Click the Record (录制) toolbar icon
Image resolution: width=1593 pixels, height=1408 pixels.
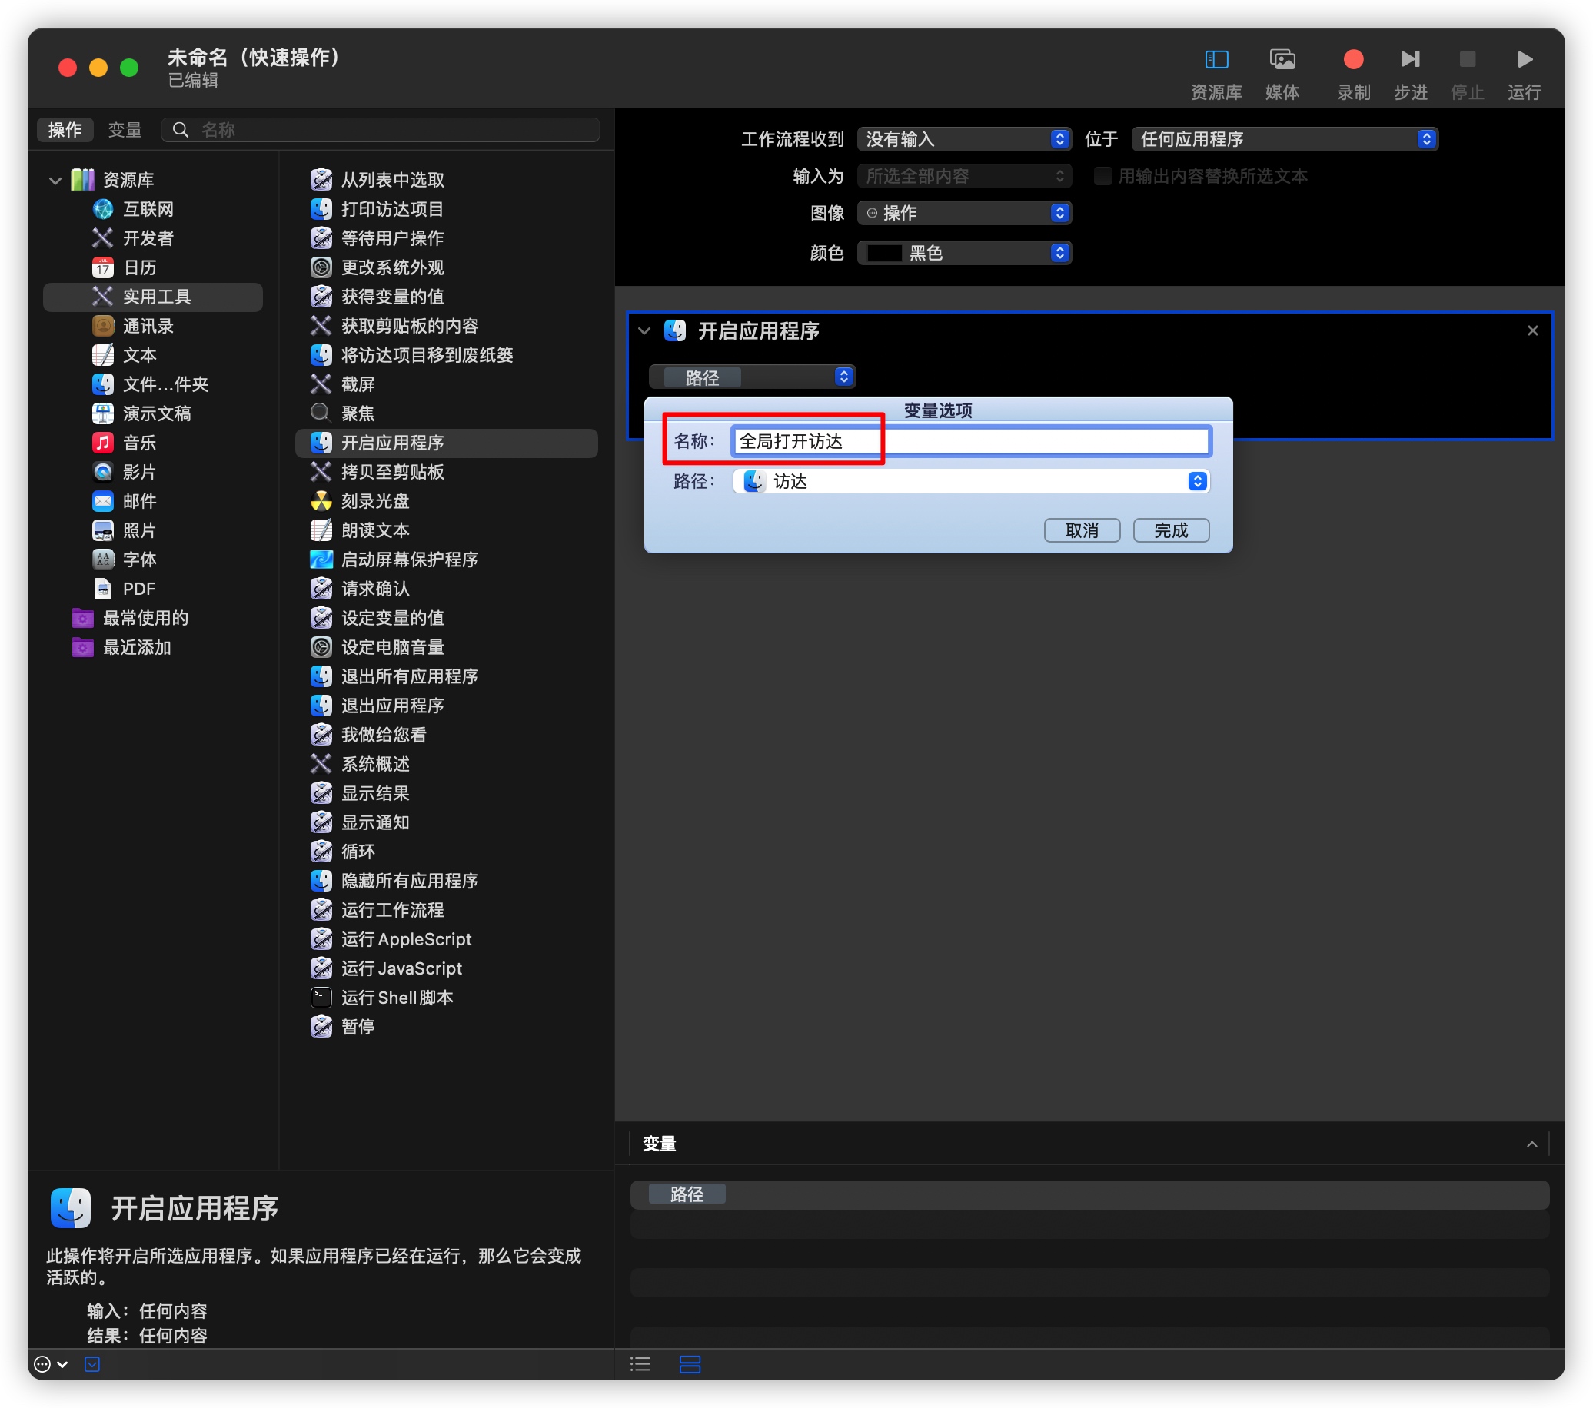click(1353, 60)
